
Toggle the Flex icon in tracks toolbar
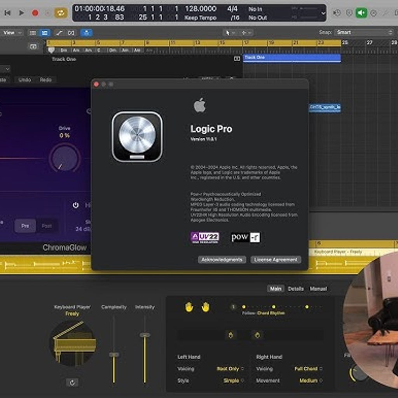[x=72, y=33]
